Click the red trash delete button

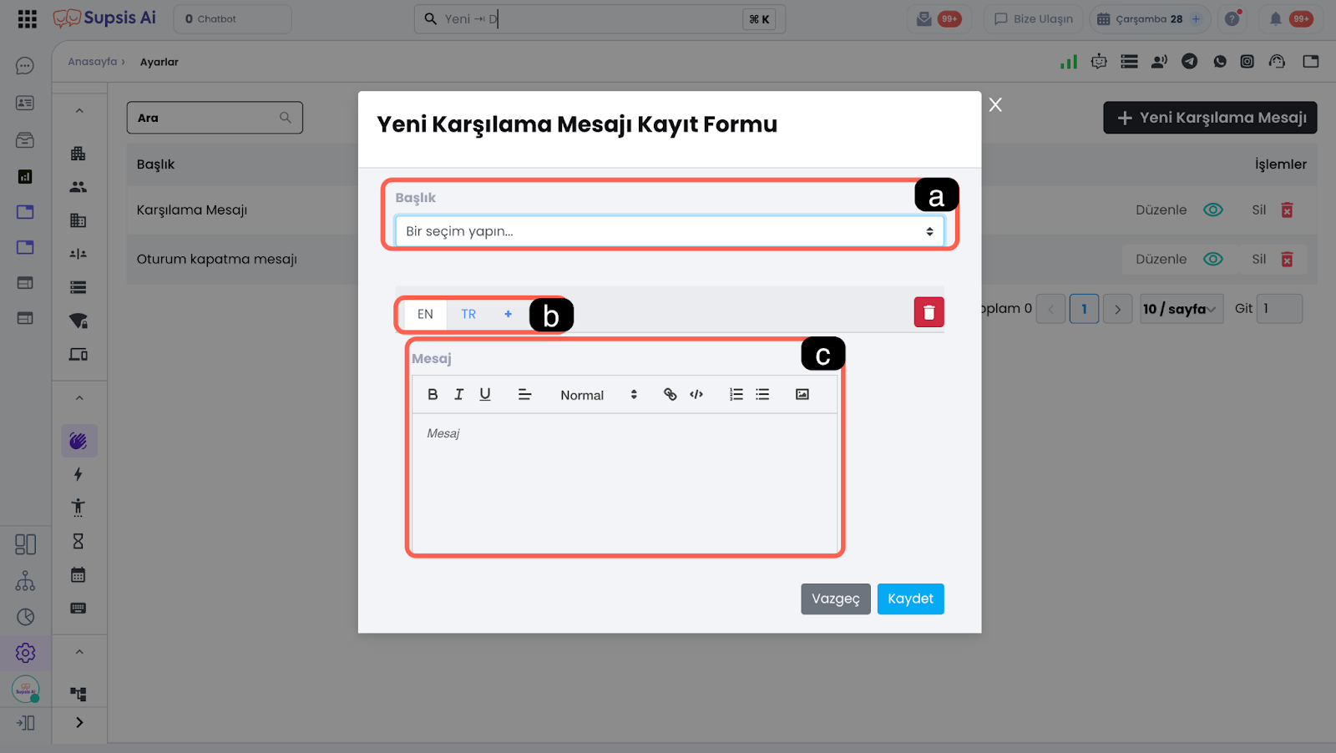929,312
